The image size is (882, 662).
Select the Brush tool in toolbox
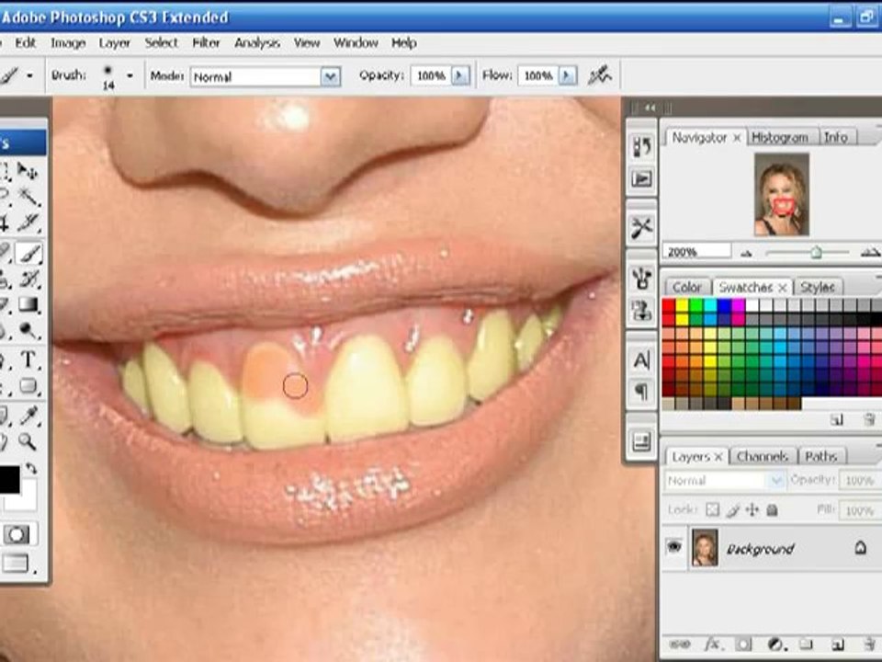coord(28,253)
